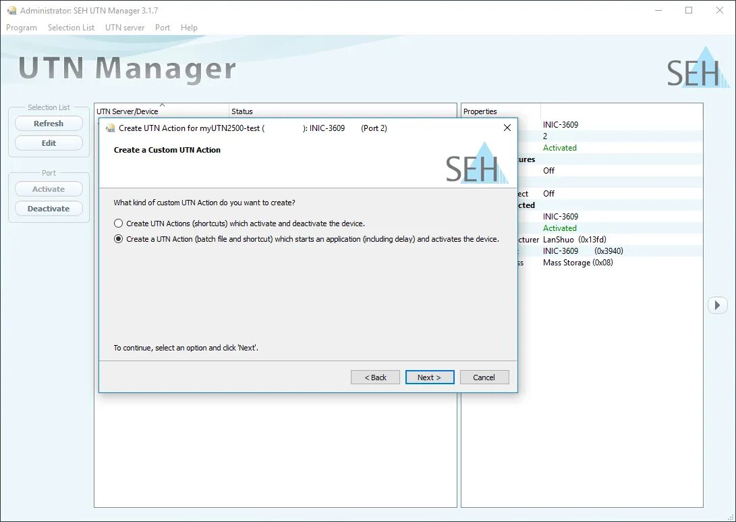Viewport: 736px width, 522px height.
Task: Click 'To continue, select an option' hint text
Action: click(x=186, y=348)
